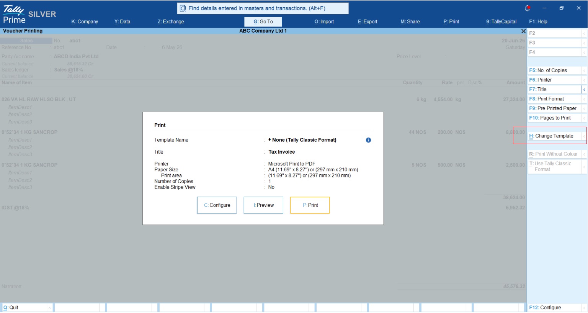
Task: Expand arrow beside H: Change Template
Action: point(584,136)
